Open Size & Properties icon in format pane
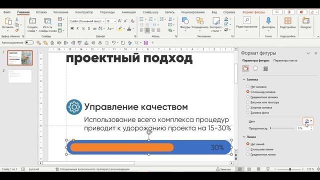This screenshot has height=180, width=320. 265,68
